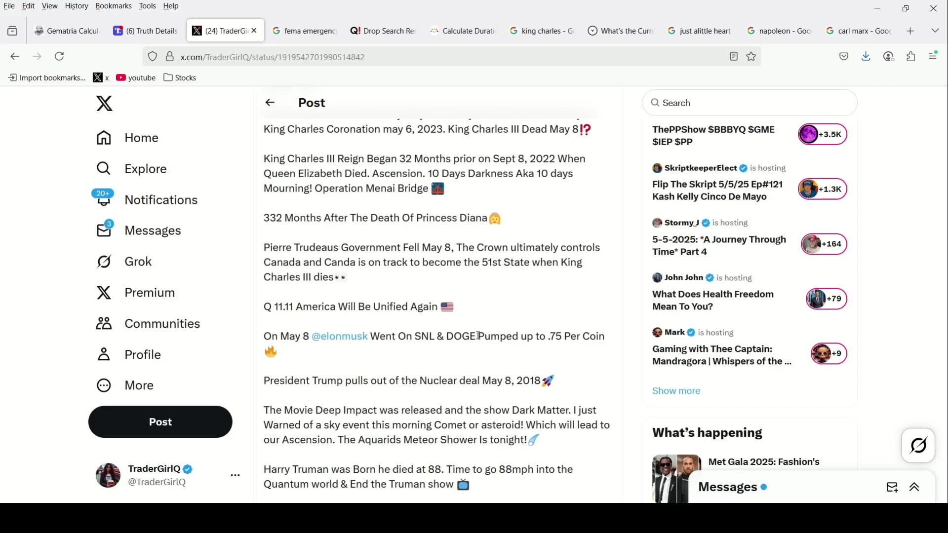Open Messages in the sidebar
Viewport: 948px width, 533px height.
click(x=139, y=231)
